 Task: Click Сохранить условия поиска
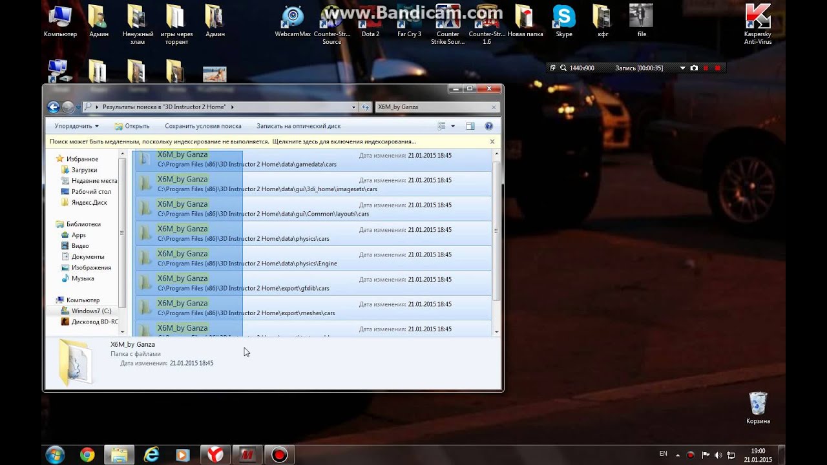click(x=203, y=126)
